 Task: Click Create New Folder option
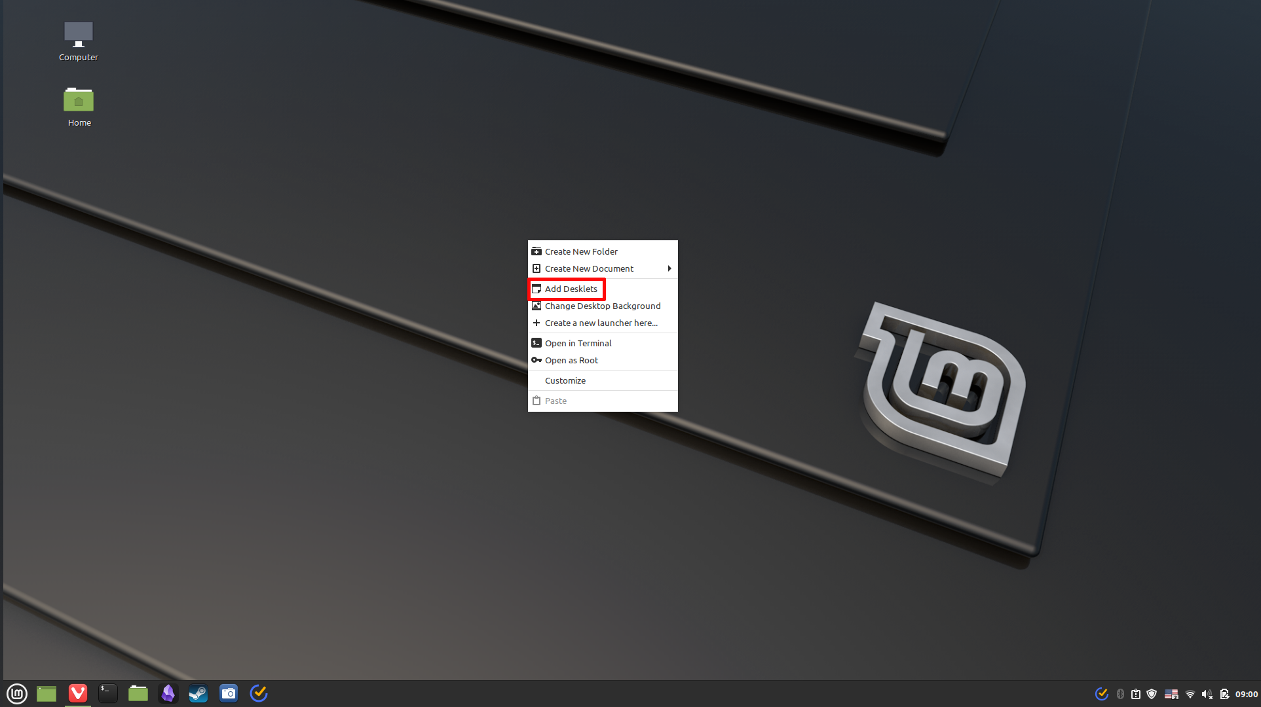point(580,251)
